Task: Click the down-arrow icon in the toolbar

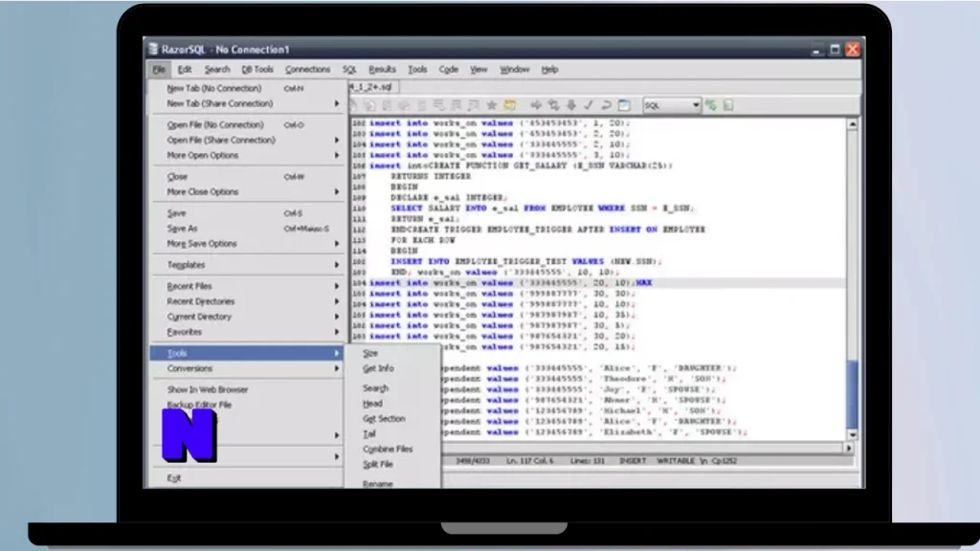Action: 571,105
